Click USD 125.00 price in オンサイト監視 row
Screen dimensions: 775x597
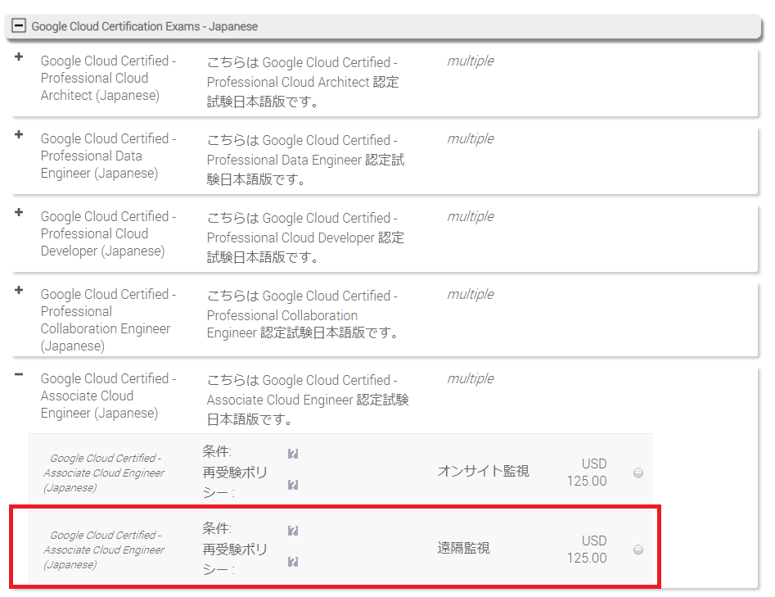587,473
